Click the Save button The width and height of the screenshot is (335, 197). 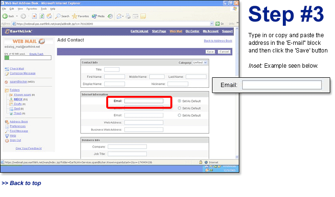210,52
